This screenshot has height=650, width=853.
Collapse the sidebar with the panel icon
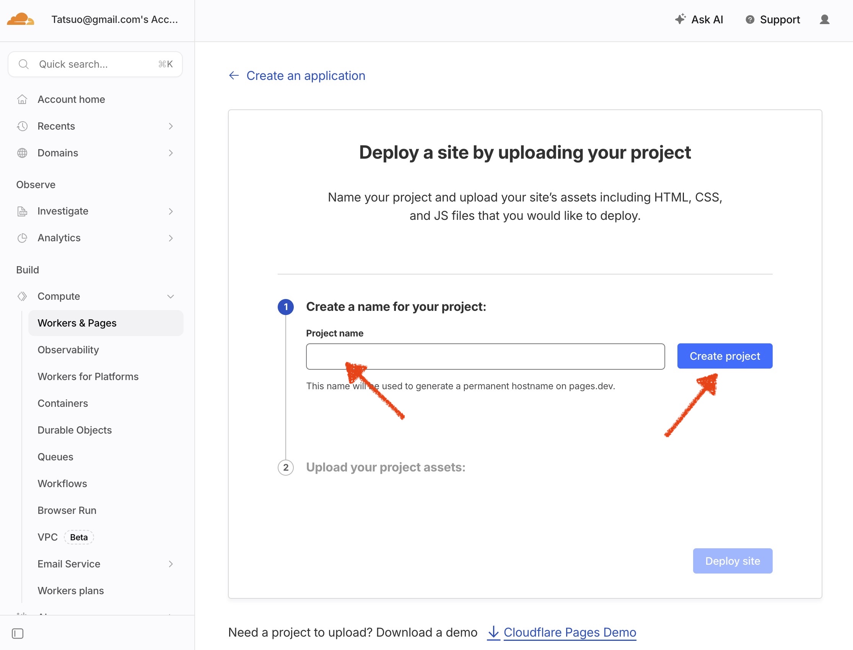click(18, 633)
